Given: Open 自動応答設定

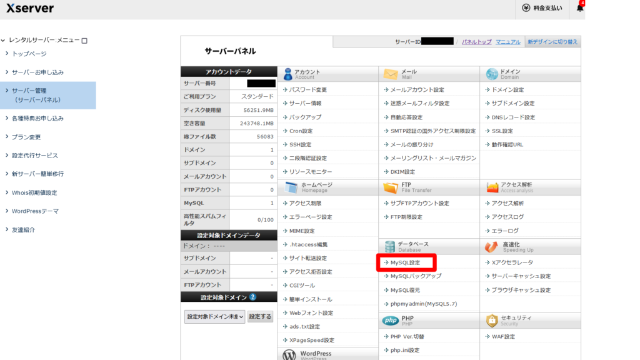Looking at the screenshot, I should (x=406, y=117).
